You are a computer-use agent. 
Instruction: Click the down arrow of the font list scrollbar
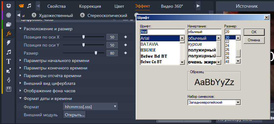tap(182, 62)
